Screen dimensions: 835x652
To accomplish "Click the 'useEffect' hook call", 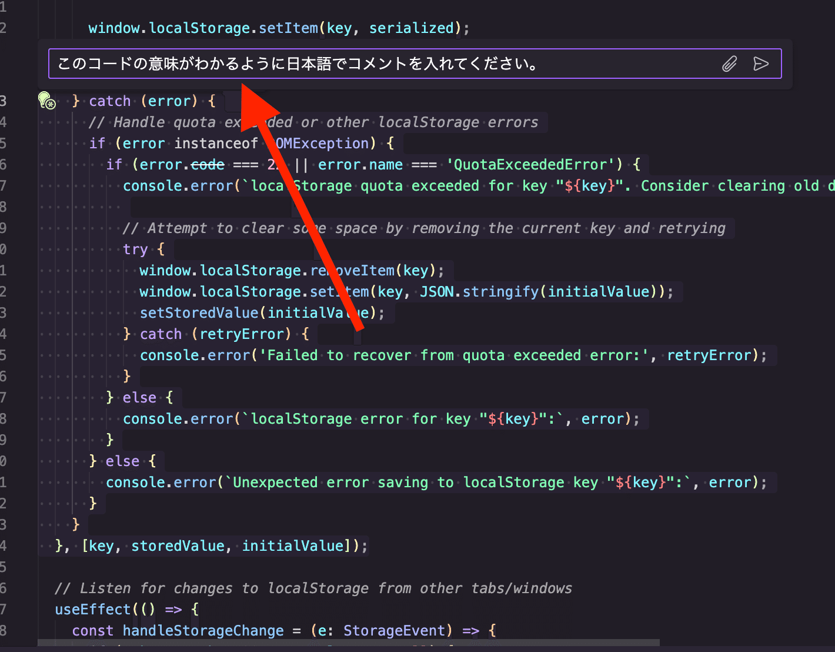I will 92,610.
